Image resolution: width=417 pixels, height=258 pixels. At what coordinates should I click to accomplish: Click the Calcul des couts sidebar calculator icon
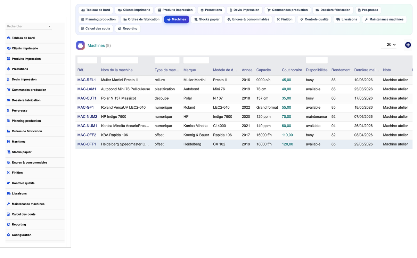(x=8, y=214)
